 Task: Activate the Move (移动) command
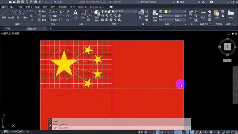click(x=42, y=12)
